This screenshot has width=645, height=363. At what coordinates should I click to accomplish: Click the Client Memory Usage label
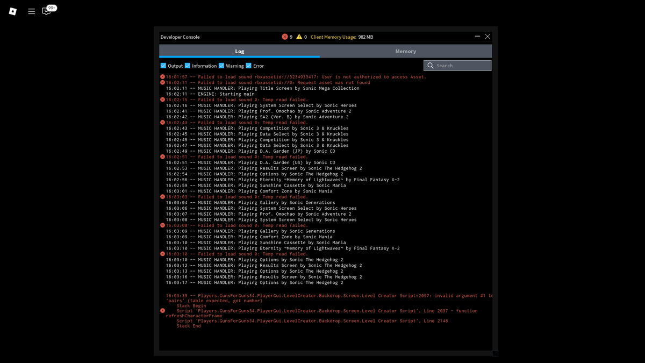tap(333, 37)
